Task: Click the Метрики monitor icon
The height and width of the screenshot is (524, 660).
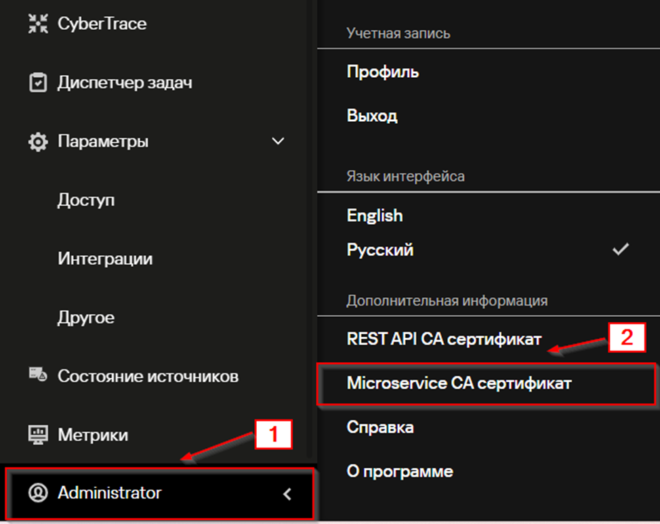Action: [x=38, y=435]
